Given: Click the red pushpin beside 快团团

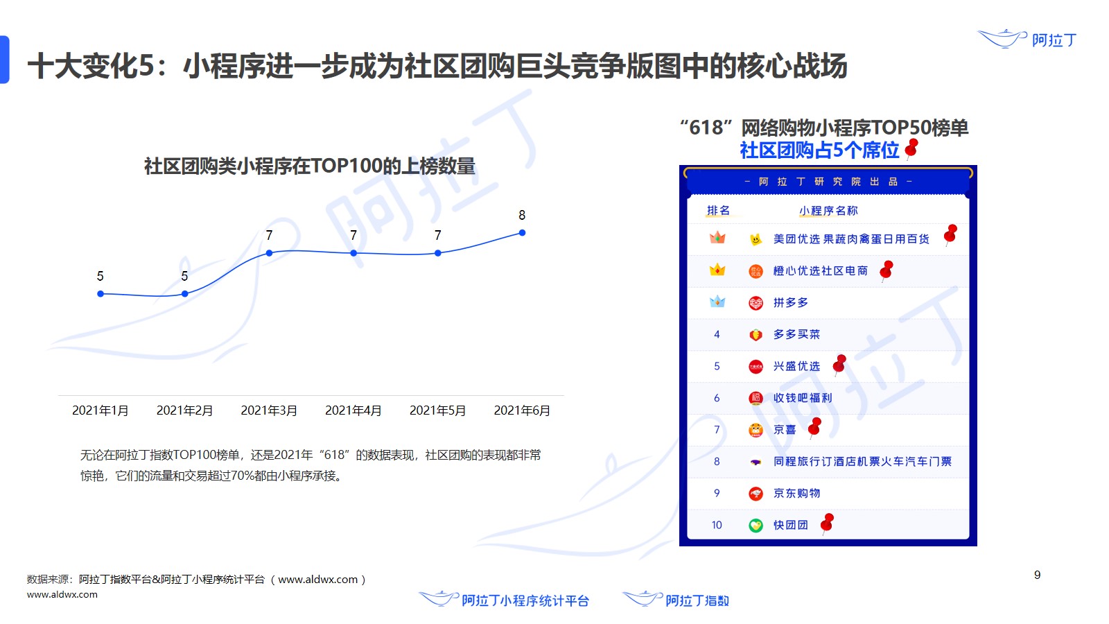Looking at the screenshot, I should (827, 523).
